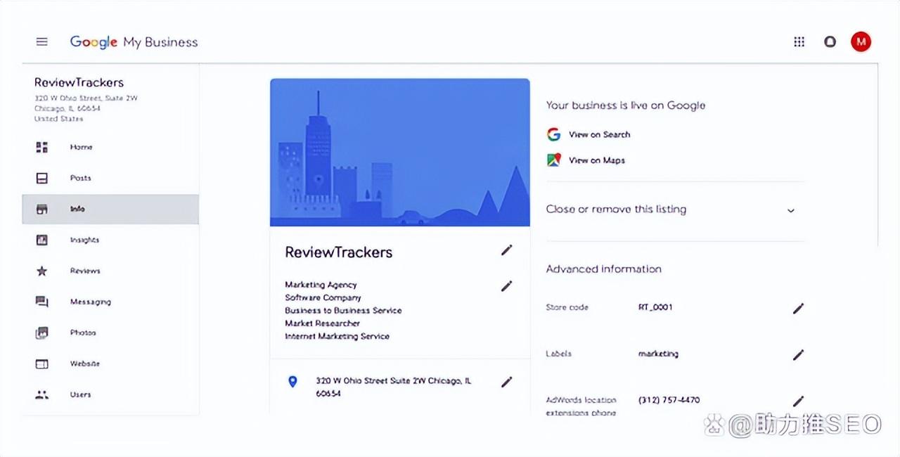This screenshot has width=900, height=457.
Task: Open View on Search link
Action: tap(599, 134)
